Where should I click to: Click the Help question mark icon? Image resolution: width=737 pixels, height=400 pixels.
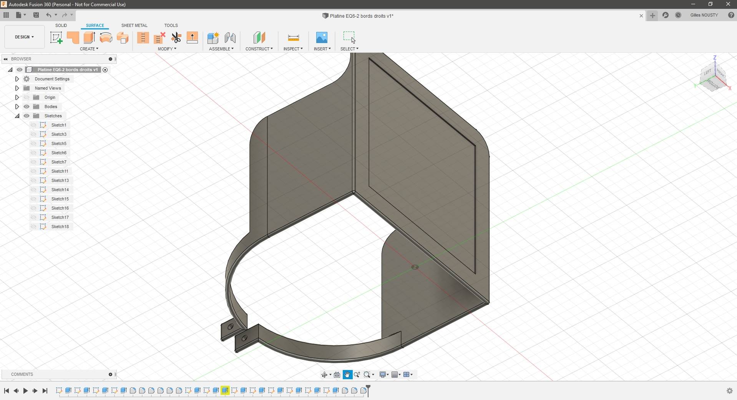pyautogui.click(x=731, y=15)
